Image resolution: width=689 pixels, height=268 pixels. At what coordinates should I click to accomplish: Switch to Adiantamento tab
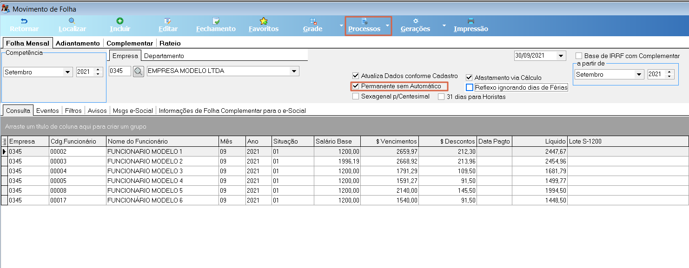tap(78, 43)
